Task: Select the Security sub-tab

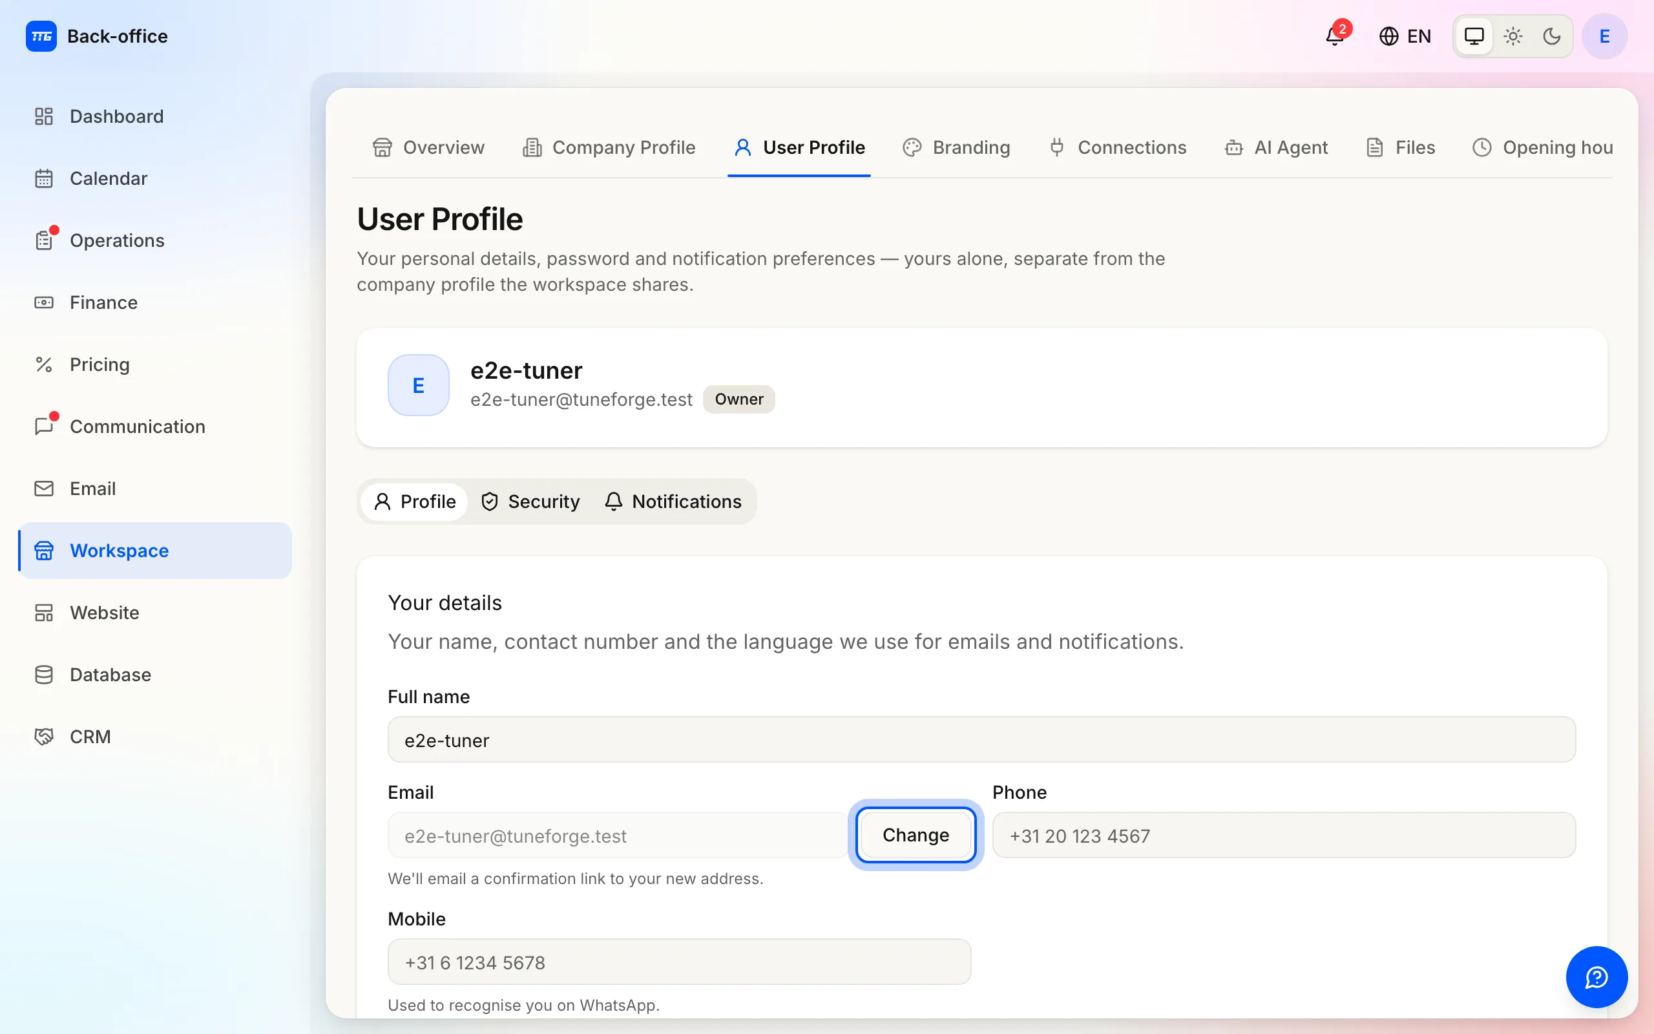Action: (x=530, y=501)
